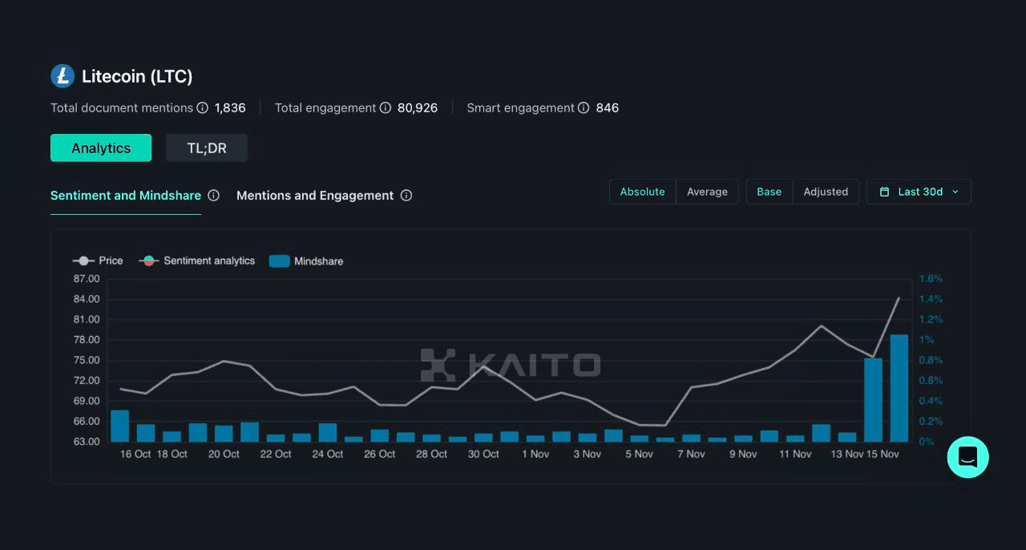Select the Absolute view option
The height and width of the screenshot is (550, 1026).
pos(643,192)
